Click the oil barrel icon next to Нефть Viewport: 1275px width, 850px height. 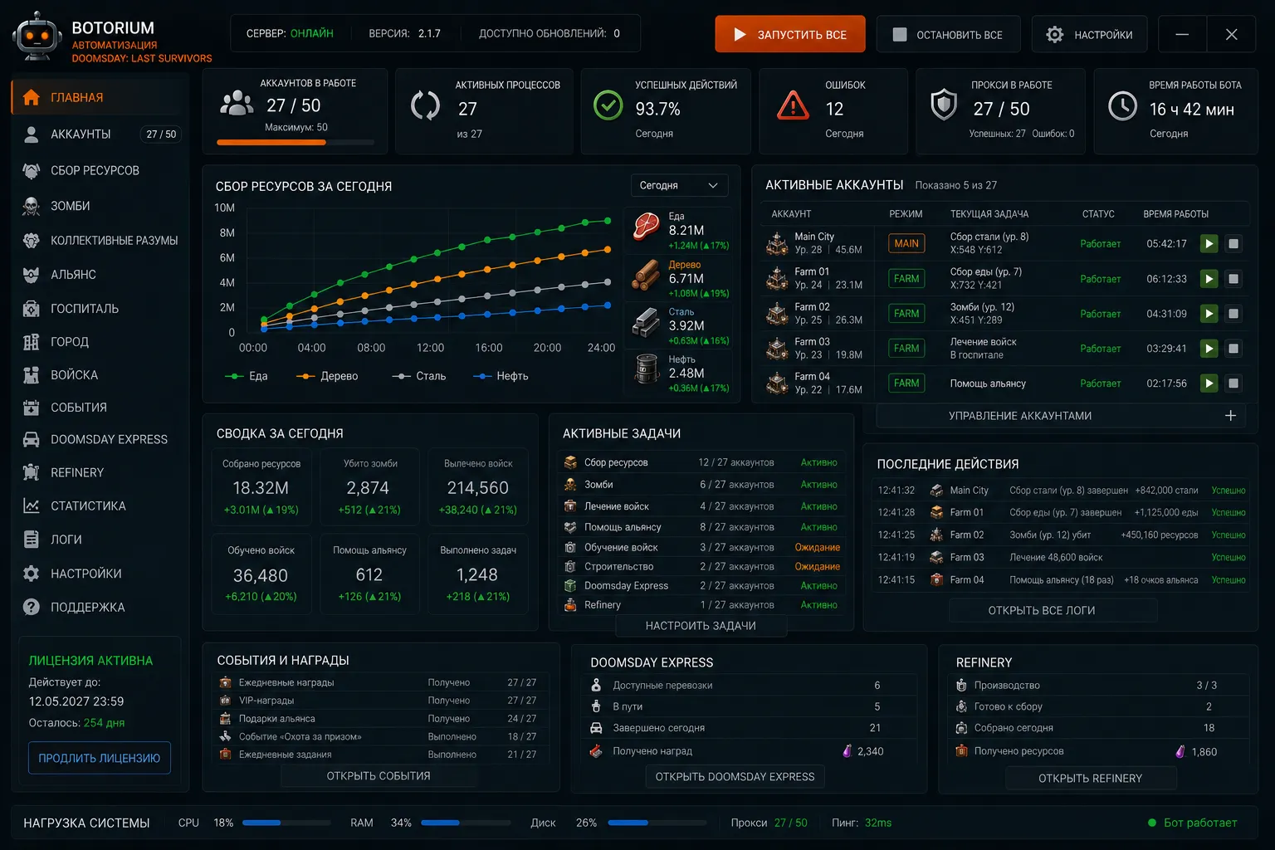click(x=646, y=369)
